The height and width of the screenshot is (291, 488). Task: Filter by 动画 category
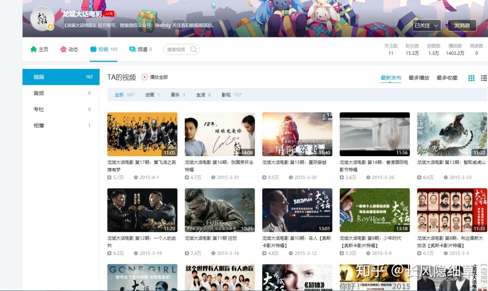[152, 95]
